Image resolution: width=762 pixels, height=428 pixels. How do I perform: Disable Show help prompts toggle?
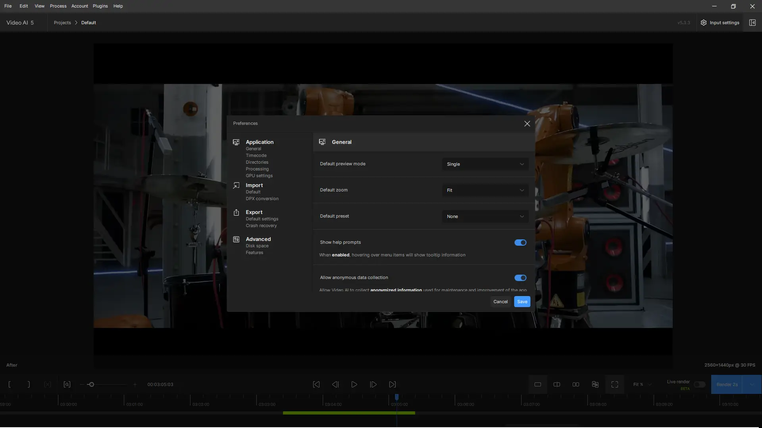(x=520, y=243)
